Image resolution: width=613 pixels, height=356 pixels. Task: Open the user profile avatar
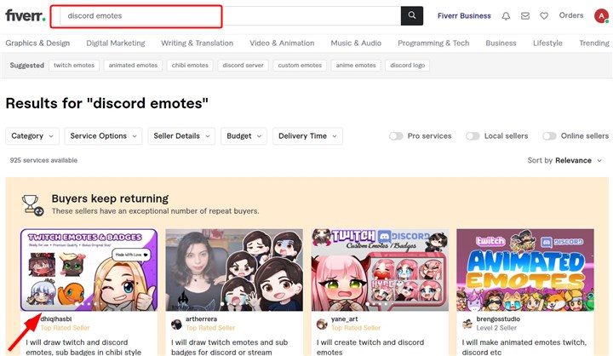[601, 16]
